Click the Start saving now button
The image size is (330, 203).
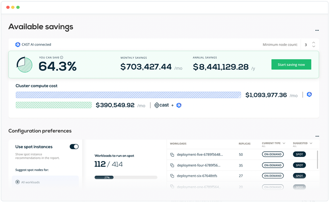tap(291, 64)
